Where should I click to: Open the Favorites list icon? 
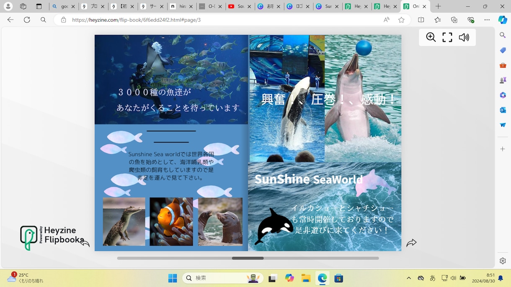tap(438, 20)
